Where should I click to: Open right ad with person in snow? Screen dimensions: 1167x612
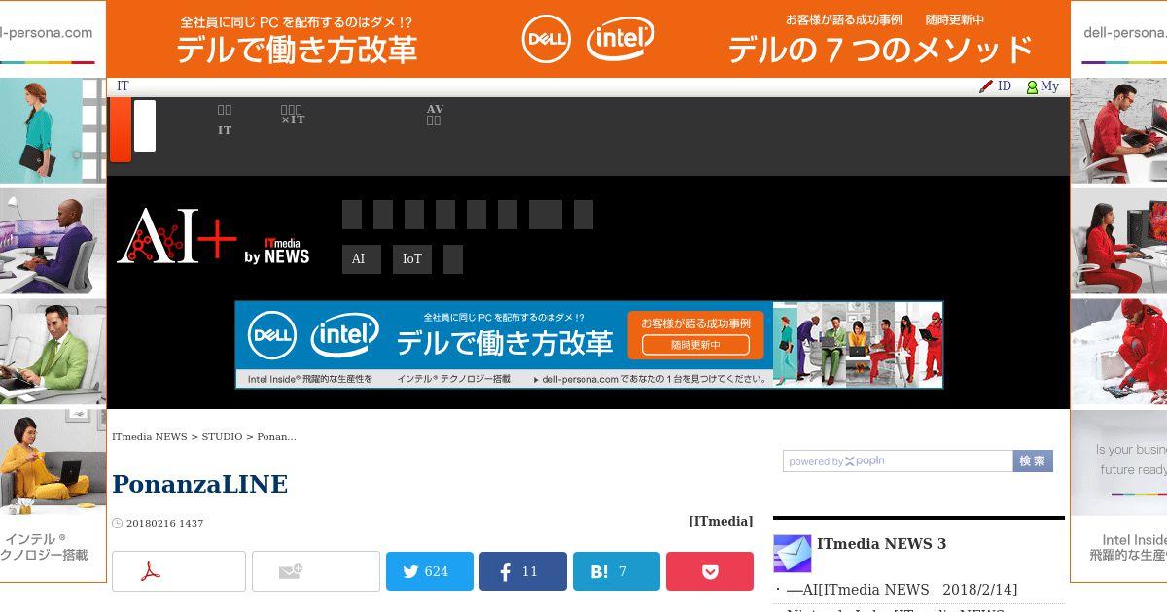[x=1118, y=351]
